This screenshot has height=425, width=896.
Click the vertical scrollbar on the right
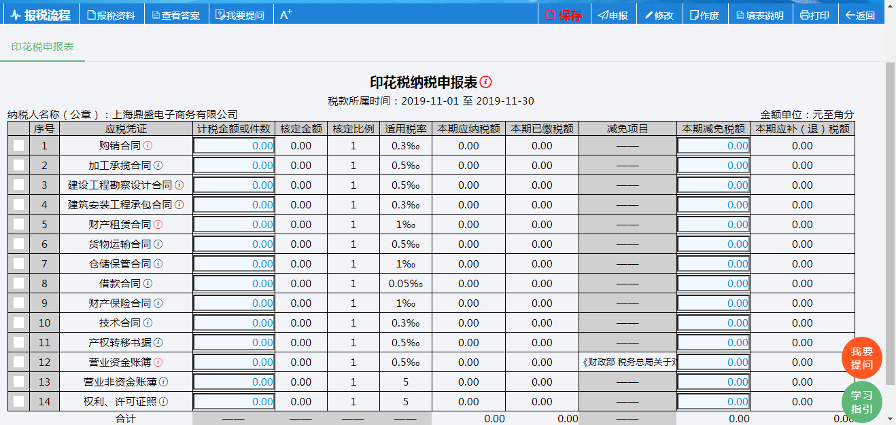click(890, 224)
